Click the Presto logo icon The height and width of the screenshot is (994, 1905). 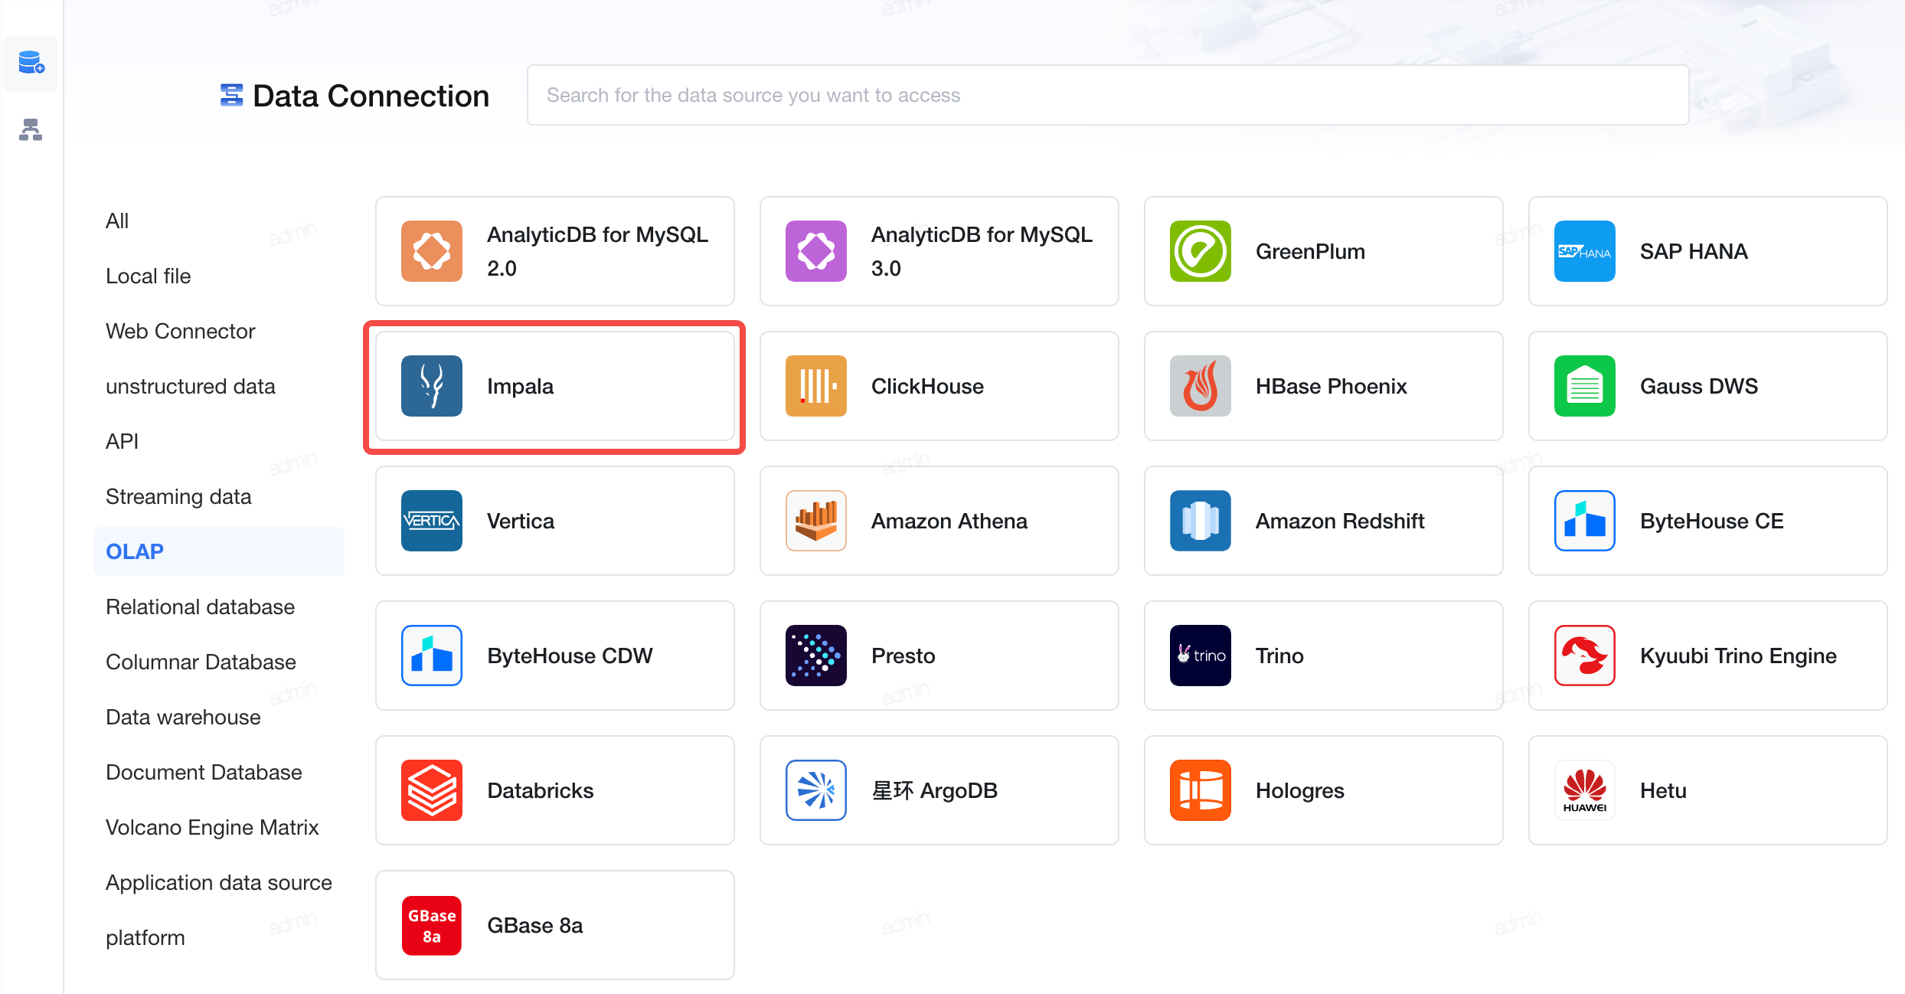pyautogui.click(x=816, y=656)
